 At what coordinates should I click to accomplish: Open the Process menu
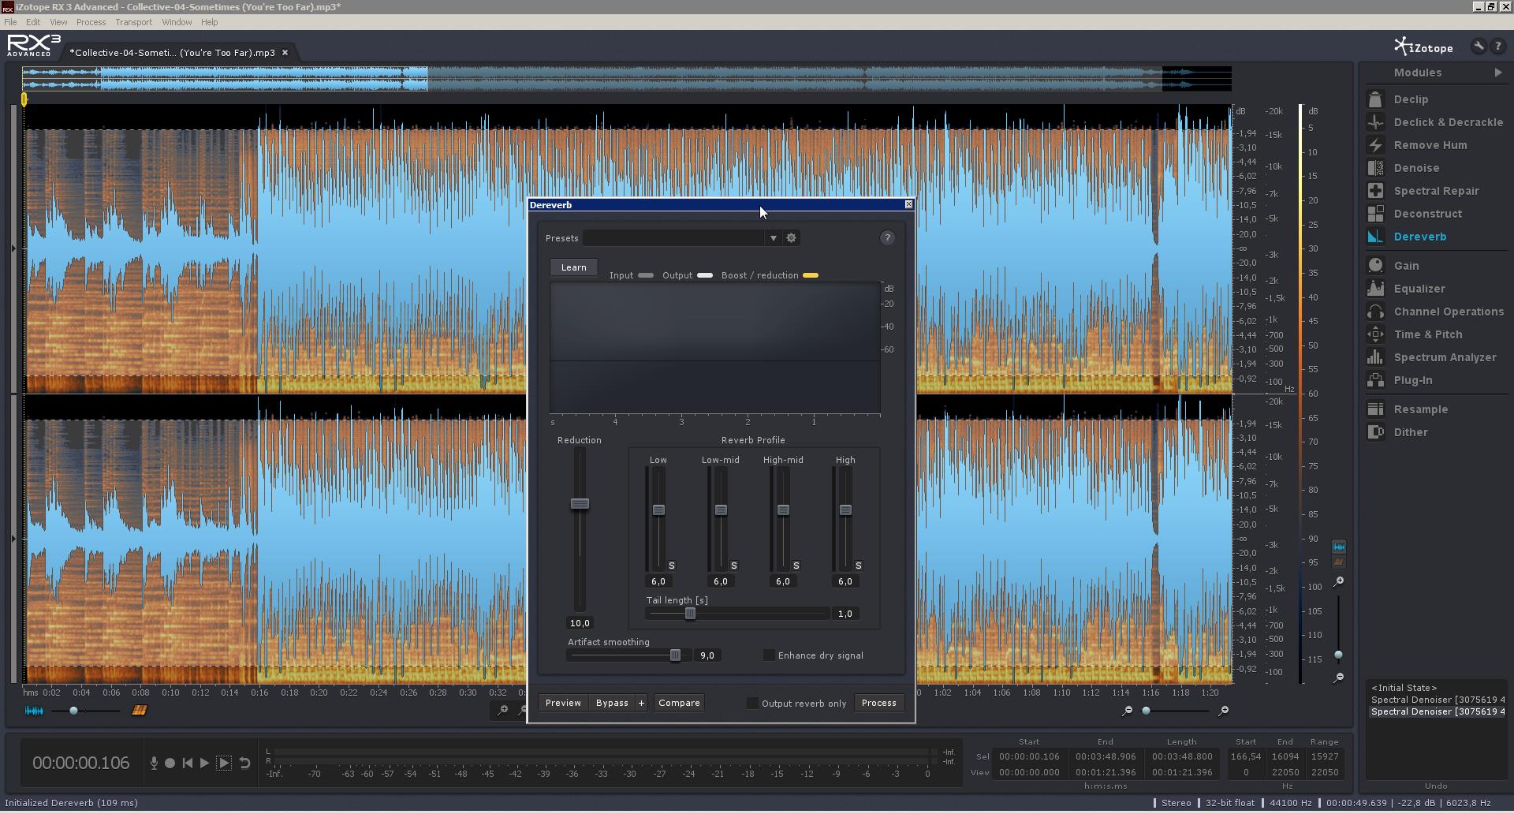click(91, 22)
